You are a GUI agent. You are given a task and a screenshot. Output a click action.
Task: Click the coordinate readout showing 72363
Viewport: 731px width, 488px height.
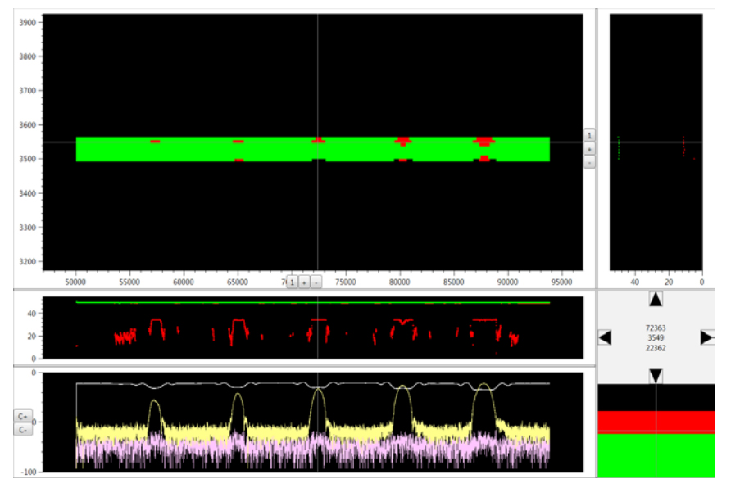[656, 328]
